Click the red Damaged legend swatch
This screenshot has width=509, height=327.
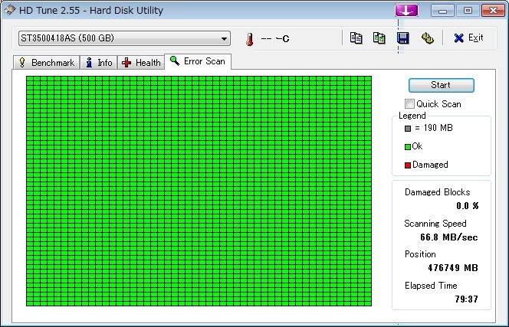click(408, 165)
